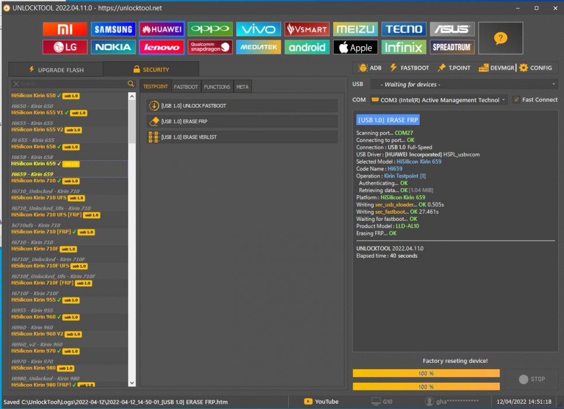Run [USB 1.0] UNLOCK FASTBOOT
This screenshot has height=409, width=564.
[242, 106]
